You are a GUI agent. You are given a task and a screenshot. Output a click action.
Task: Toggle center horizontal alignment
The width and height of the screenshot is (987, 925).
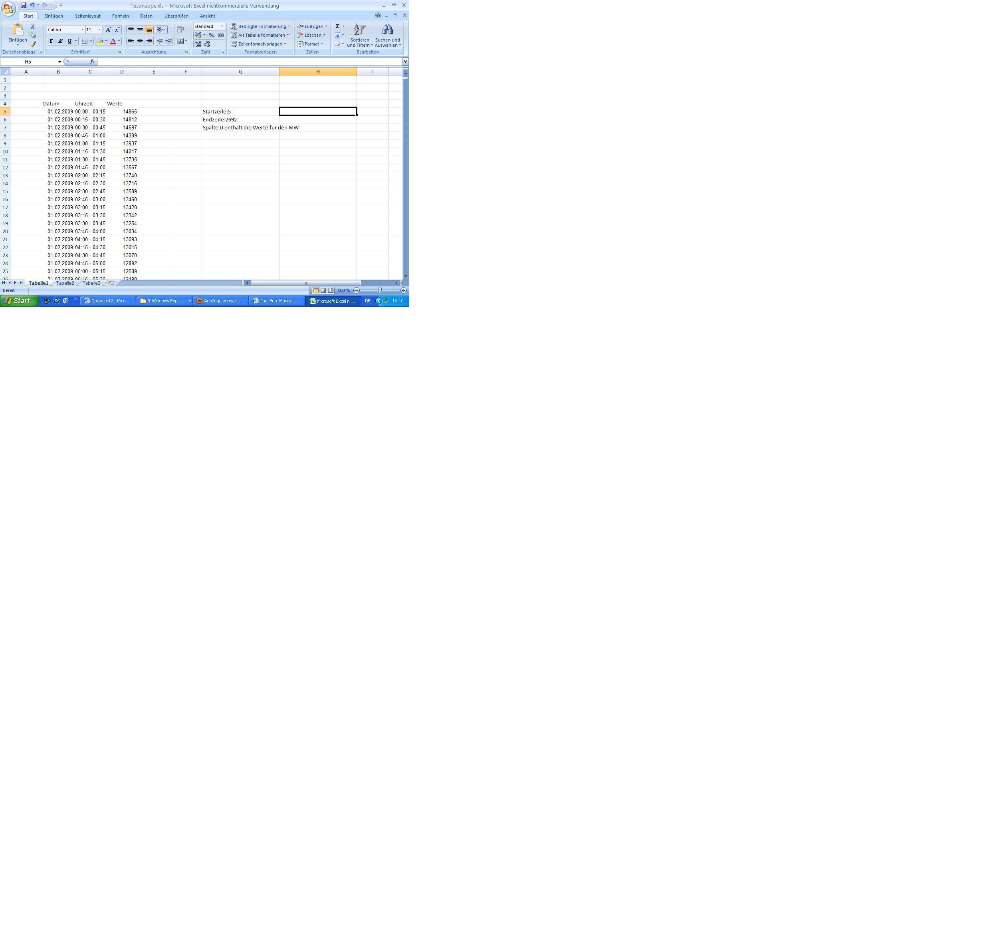tap(140, 41)
